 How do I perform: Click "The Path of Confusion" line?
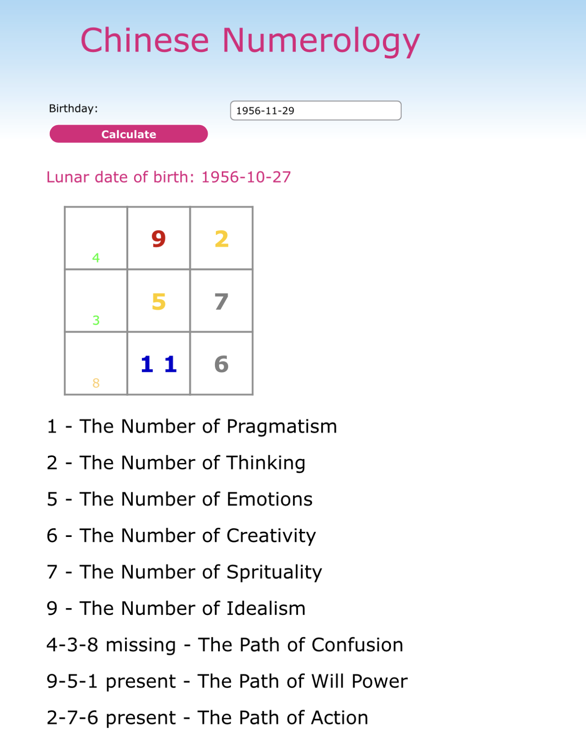tap(225, 645)
